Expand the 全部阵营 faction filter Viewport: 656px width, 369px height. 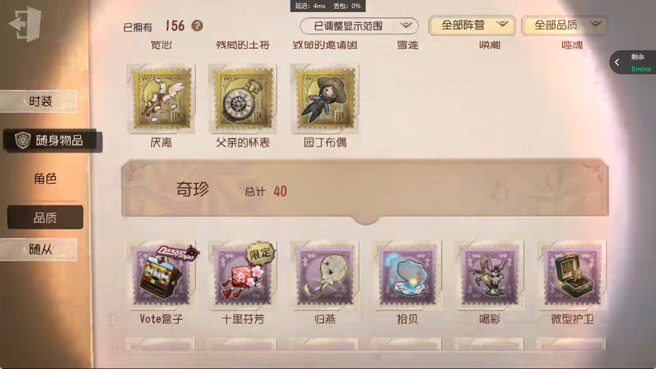click(472, 25)
